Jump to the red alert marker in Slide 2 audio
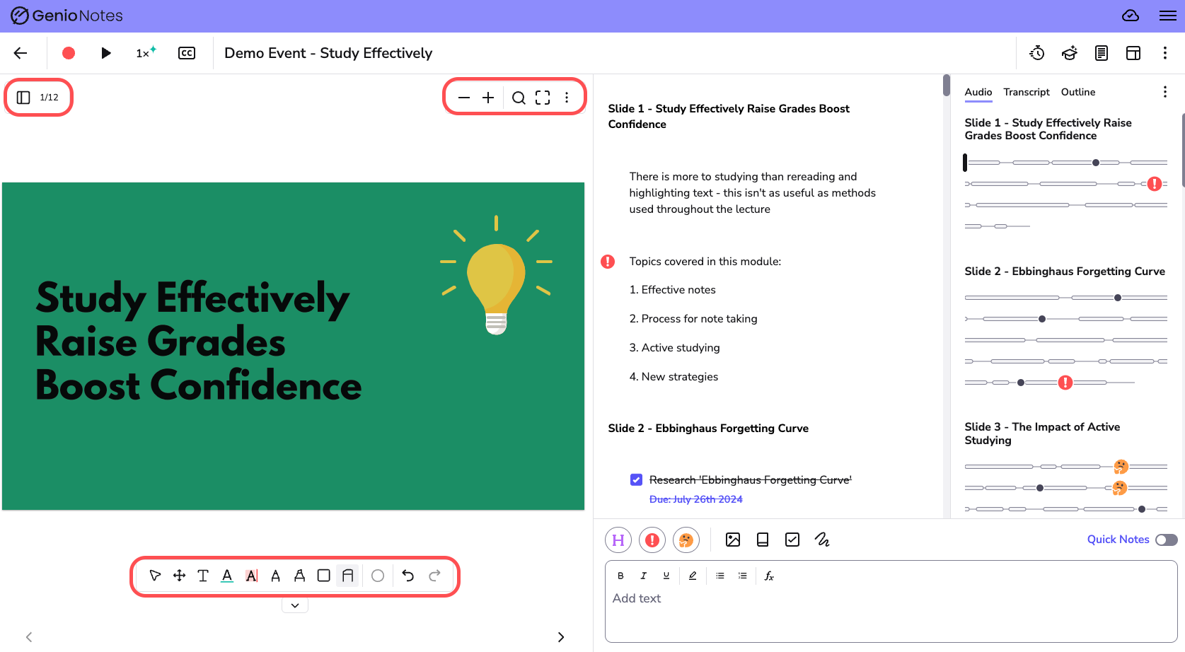 pyautogui.click(x=1065, y=383)
